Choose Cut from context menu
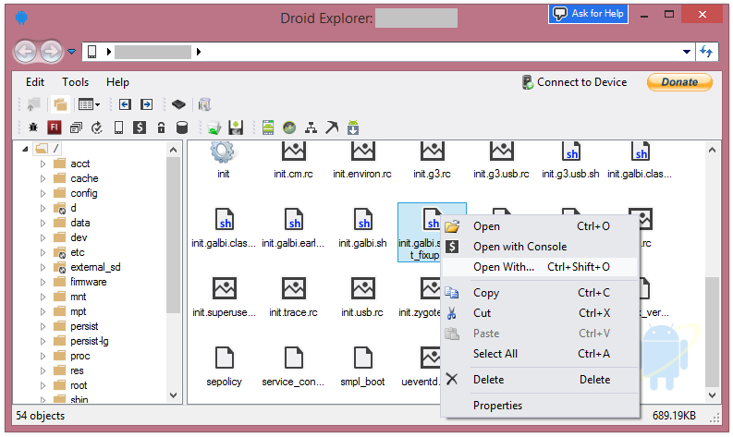This screenshot has width=733, height=437. click(x=540, y=313)
